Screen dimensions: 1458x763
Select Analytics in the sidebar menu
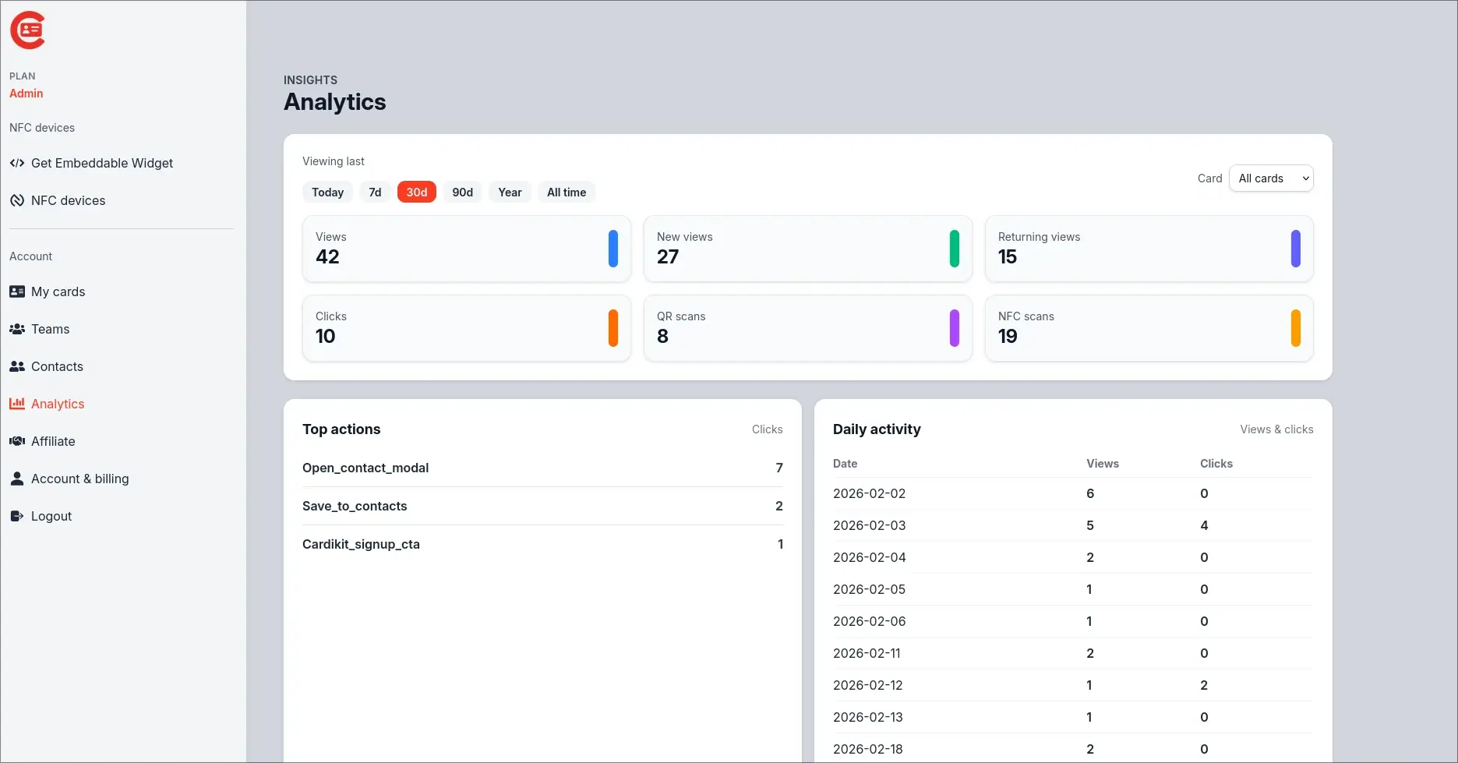coord(58,404)
